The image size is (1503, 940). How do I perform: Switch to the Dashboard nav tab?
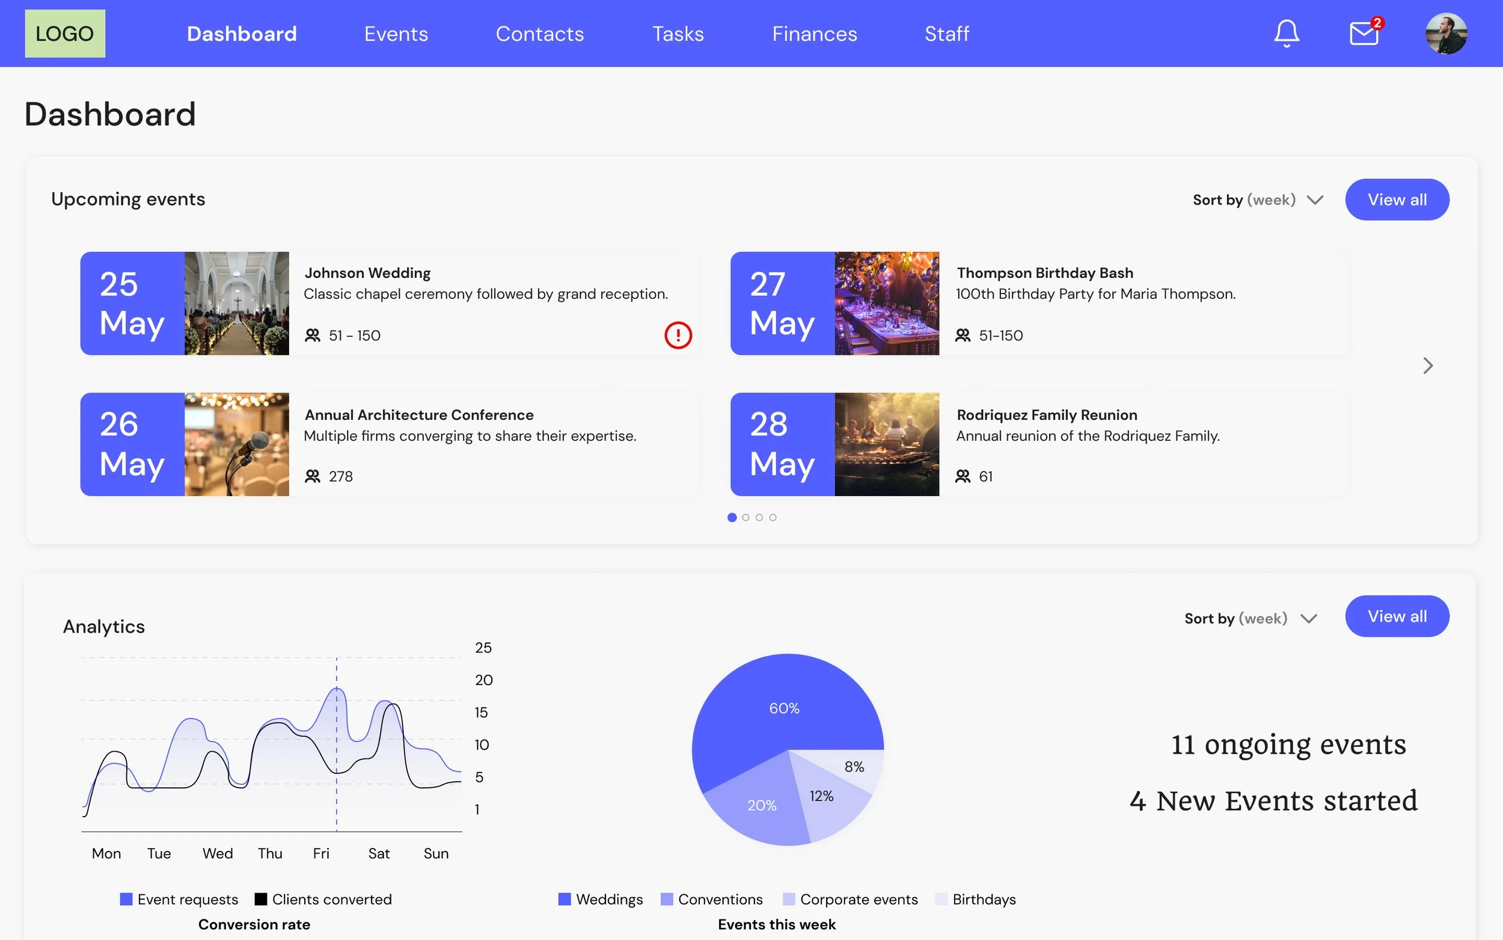242,34
